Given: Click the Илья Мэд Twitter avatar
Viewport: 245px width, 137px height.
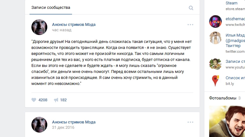Looking at the screenshot, I should coord(215,38).
